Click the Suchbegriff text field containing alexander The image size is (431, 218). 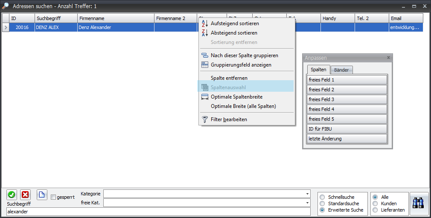pos(158,212)
